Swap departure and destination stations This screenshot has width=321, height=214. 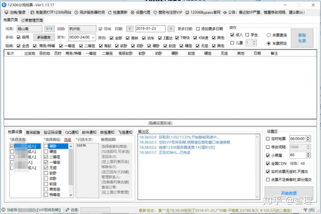tap(49, 29)
